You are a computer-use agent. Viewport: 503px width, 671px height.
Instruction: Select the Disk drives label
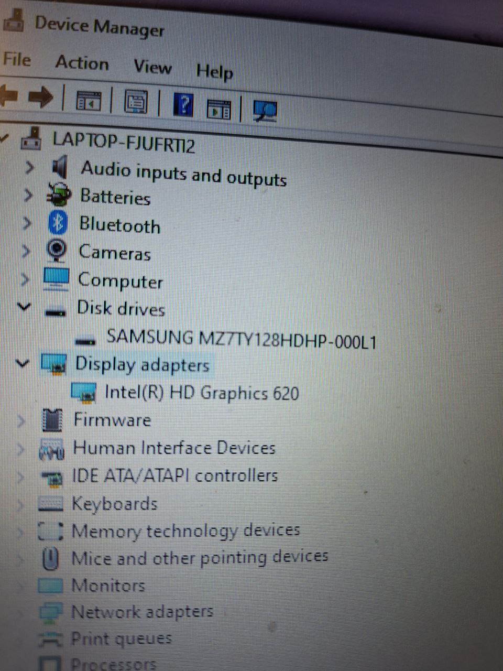click(x=121, y=308)
